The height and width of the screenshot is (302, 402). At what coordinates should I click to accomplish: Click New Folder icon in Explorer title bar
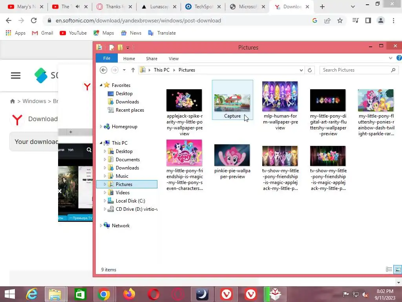click(x=120, y=47)
